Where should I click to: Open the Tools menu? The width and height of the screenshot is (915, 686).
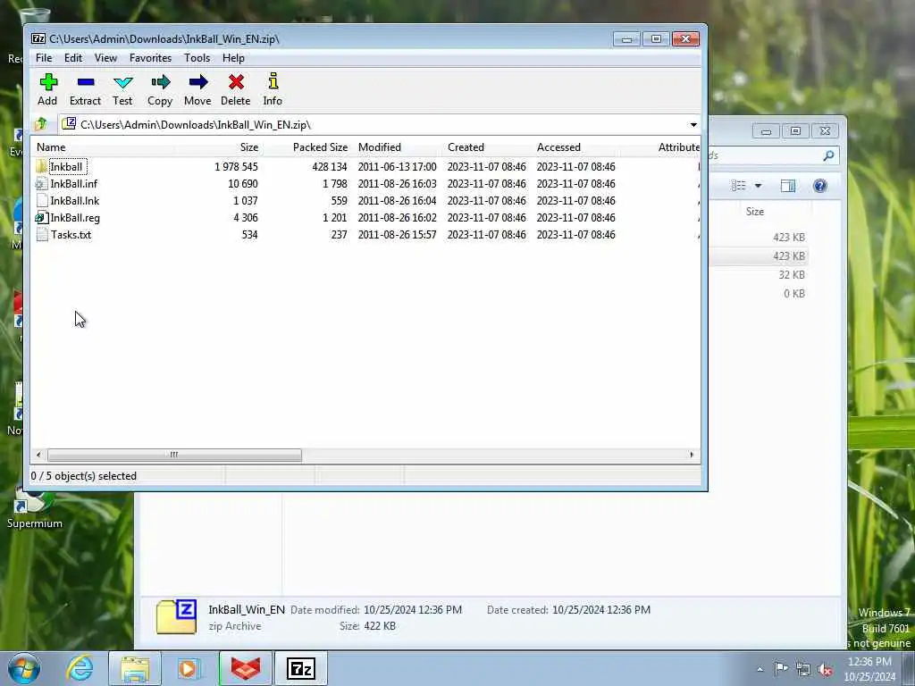[197, 58]
